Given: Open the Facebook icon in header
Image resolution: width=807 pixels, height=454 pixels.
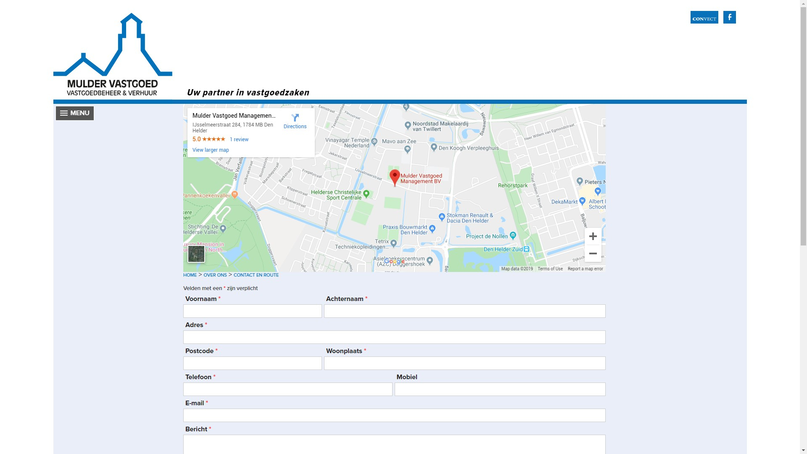Looking at the screenshot, I should tap(729, 17).
